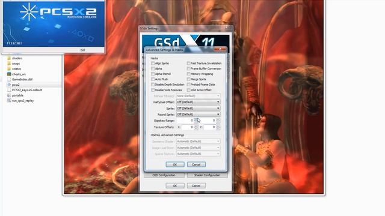385x216 pixels.
Task: Select the GameIndex.dbf file icon
Action: 9,79
